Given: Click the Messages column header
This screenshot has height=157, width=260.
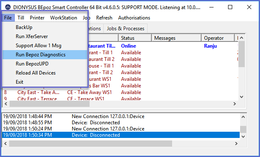Looking at the screenshot, I should pos(176,38).
